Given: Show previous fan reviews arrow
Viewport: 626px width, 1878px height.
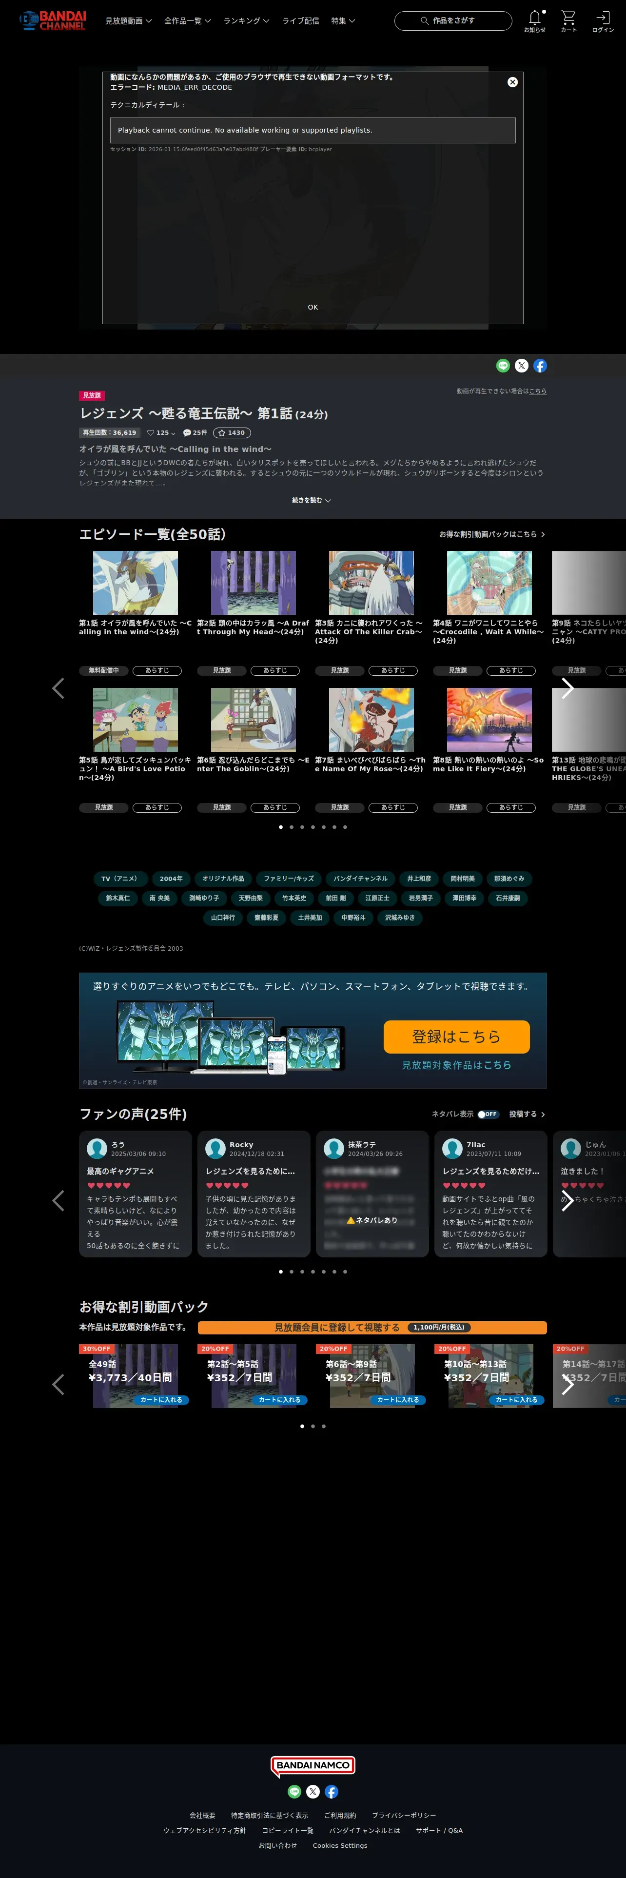Looking at the screenshot, I should [x=59, y=1201].
